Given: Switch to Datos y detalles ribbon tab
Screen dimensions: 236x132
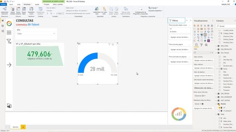Looking at the screenshot, I should point(58,4).
